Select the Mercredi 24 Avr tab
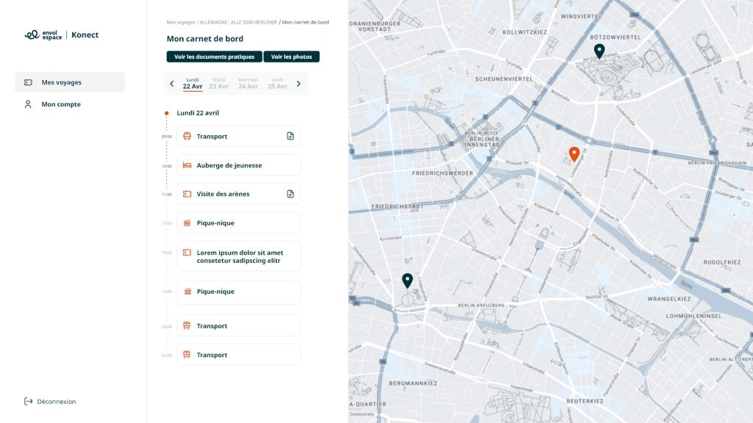753x423 pixels. click(248, 83)
